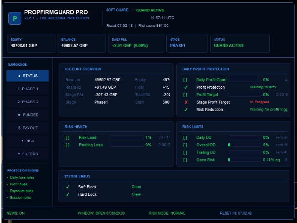Click the Hard Lock green checkmark
Screen dimensions: 297x223
(67, 194)
